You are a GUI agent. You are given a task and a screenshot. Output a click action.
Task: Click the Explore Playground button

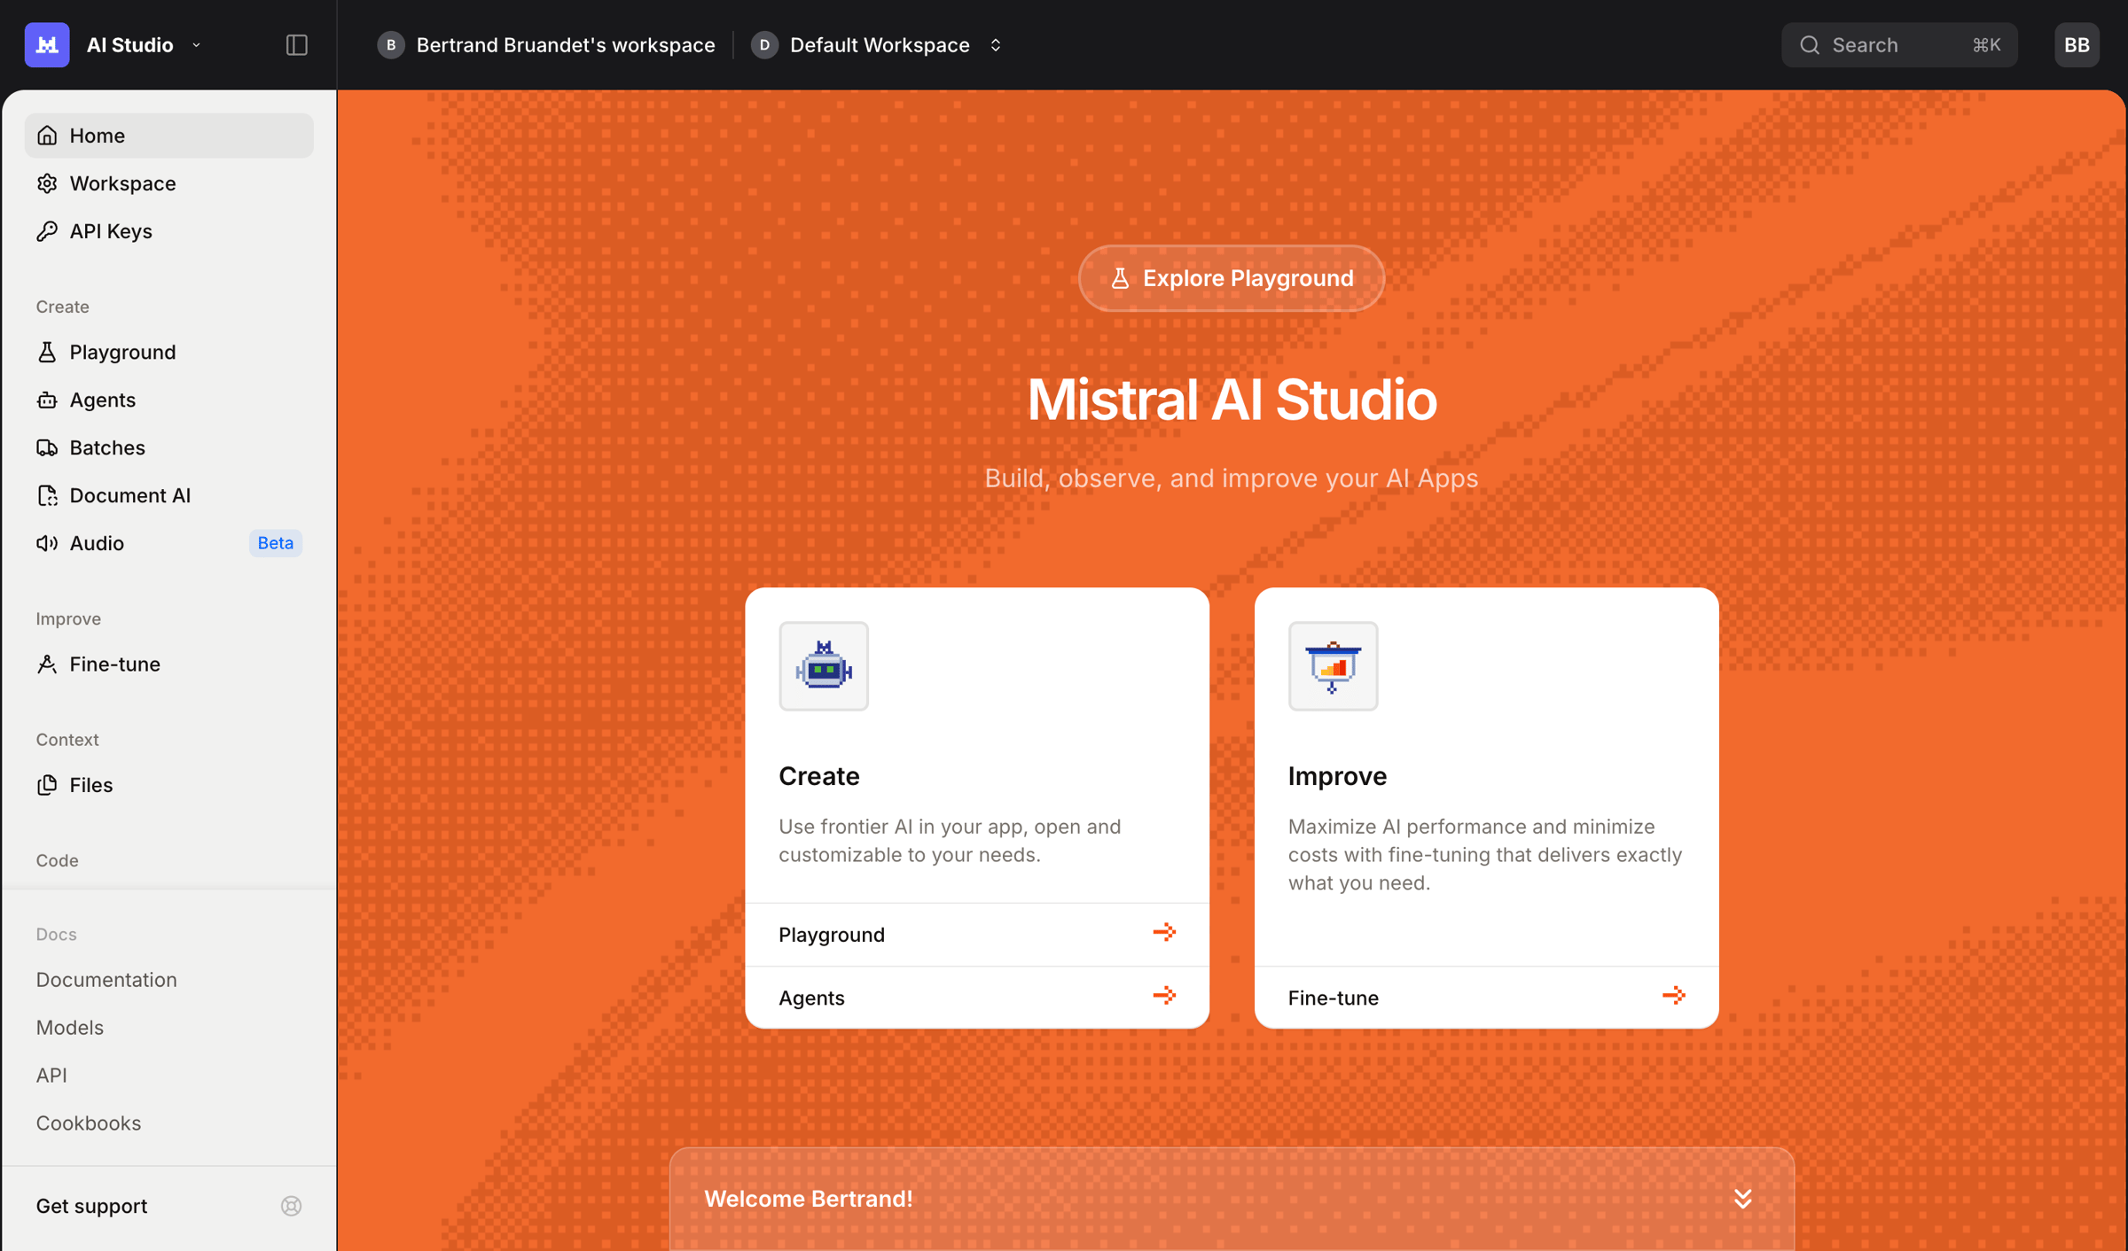[x=1232, y=278]
